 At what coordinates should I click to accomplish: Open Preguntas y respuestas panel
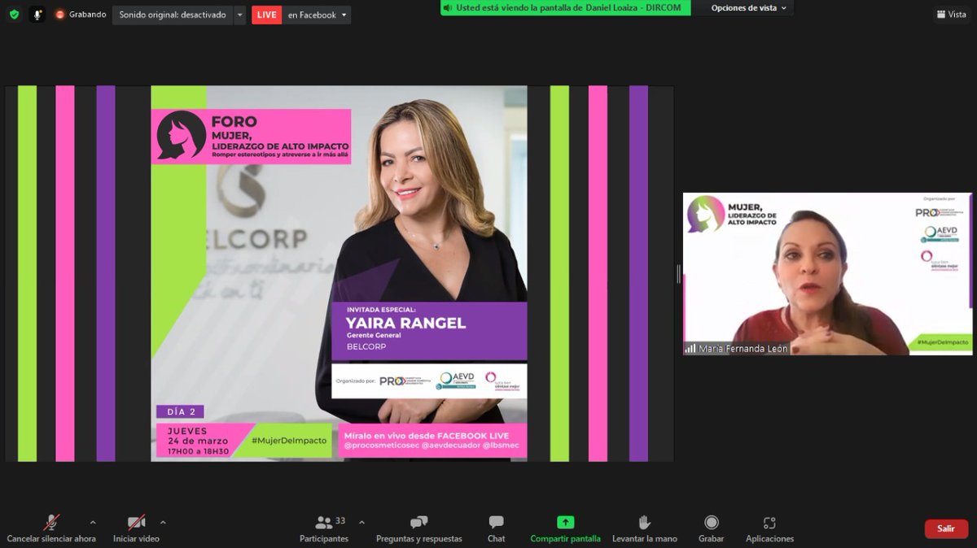pos(418,528)
